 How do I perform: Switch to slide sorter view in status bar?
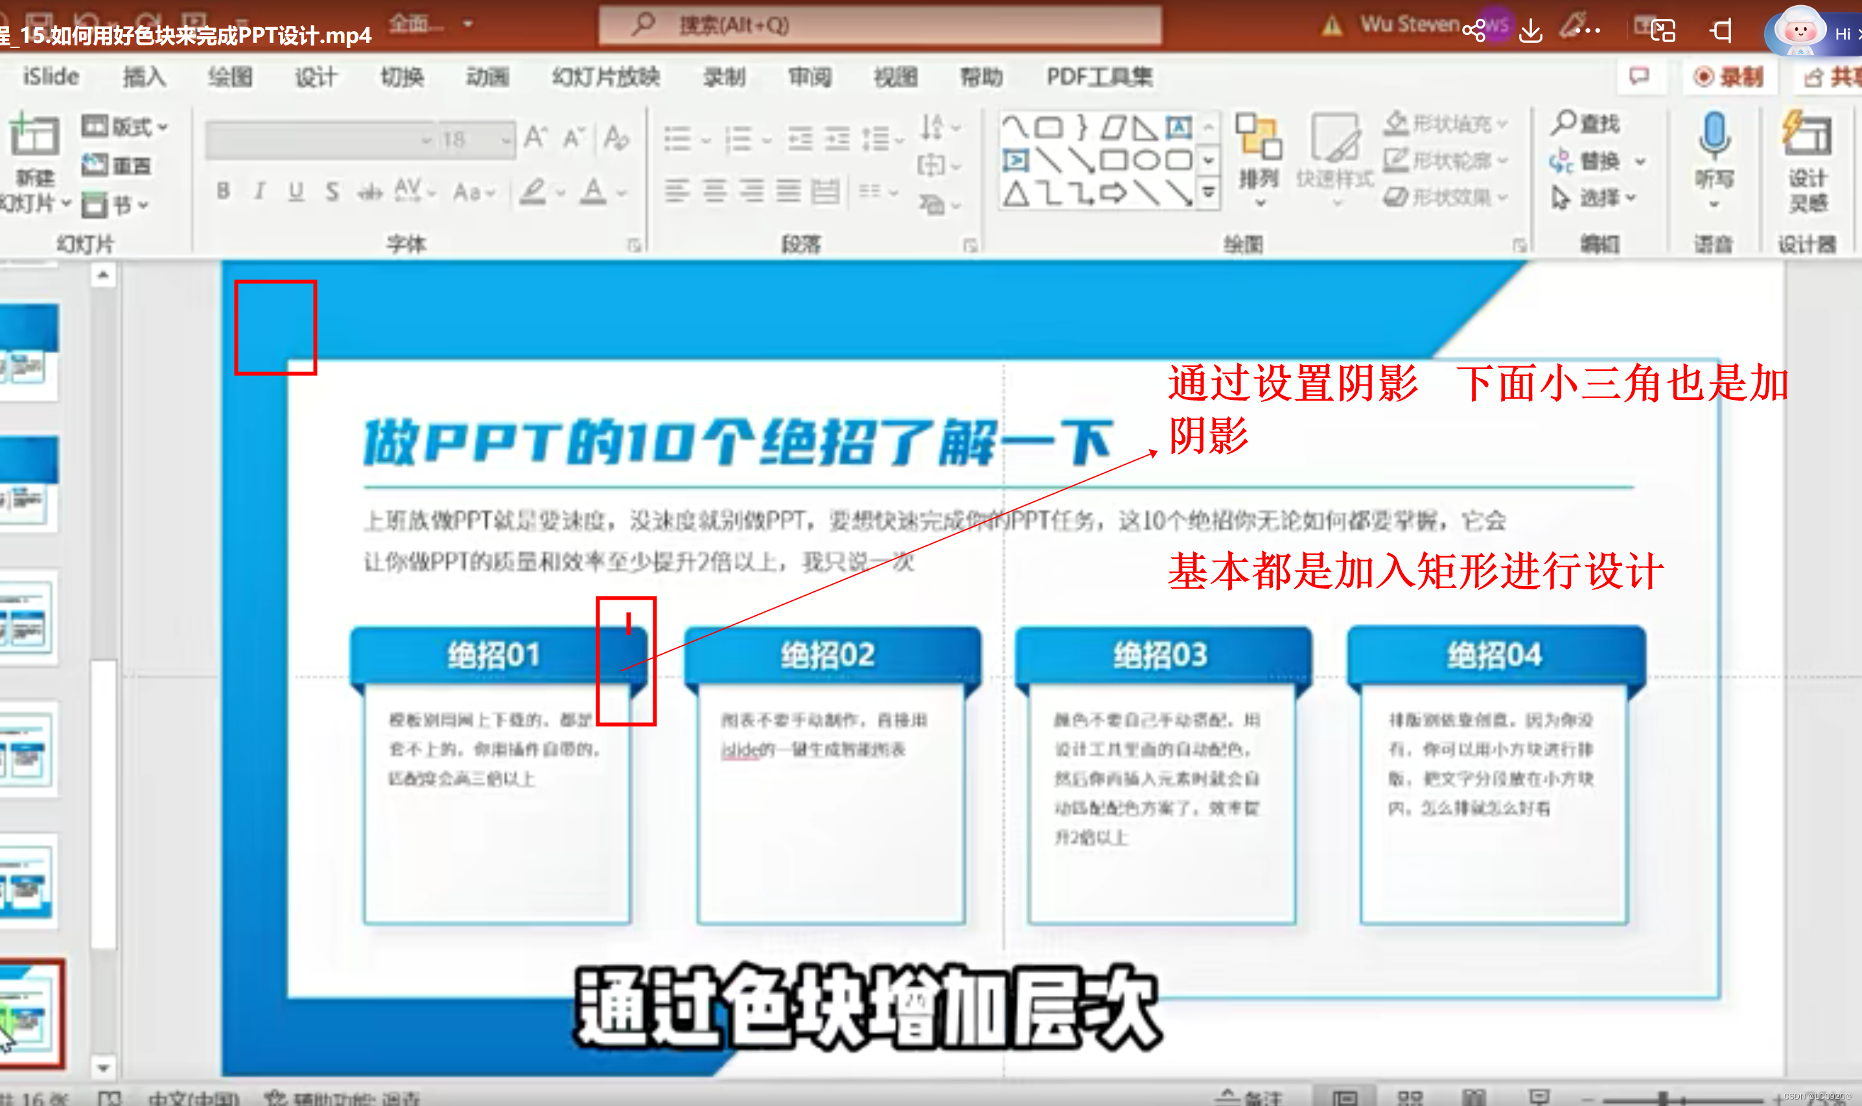pyautogui.click(x=1410, y=1098)
